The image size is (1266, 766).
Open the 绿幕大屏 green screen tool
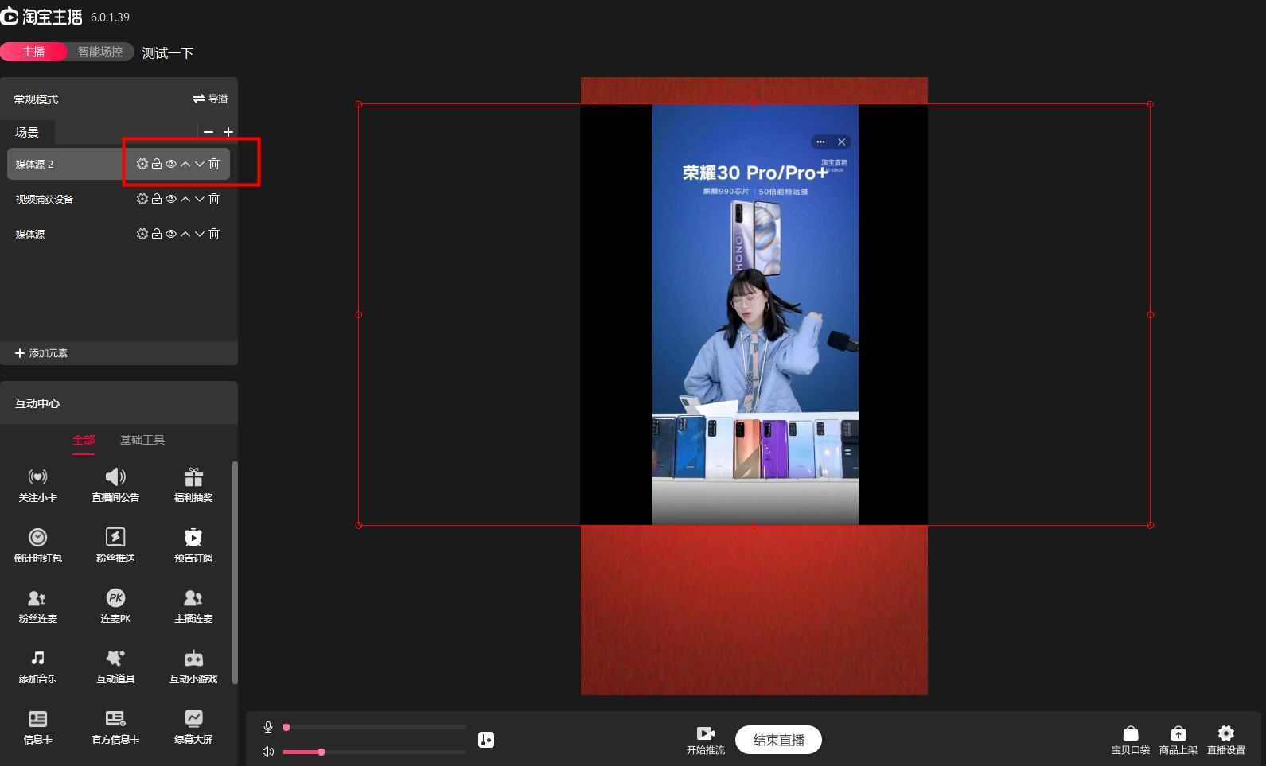193,727
